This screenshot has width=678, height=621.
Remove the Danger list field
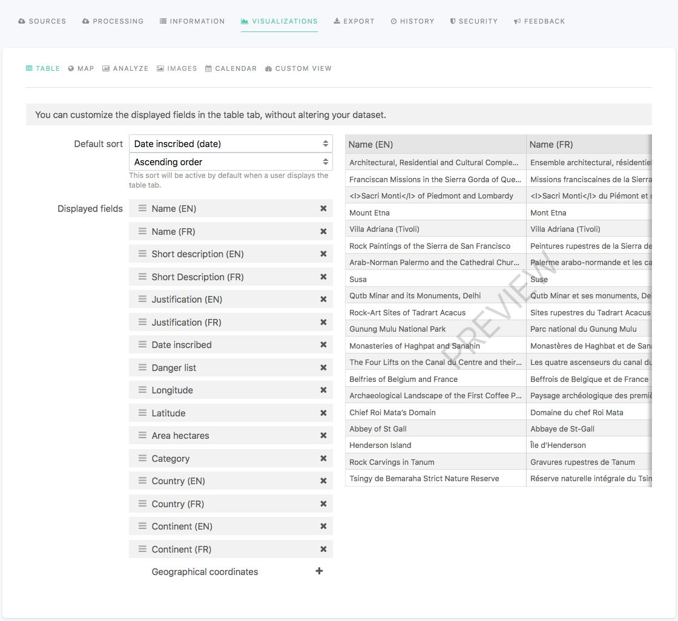323,368
